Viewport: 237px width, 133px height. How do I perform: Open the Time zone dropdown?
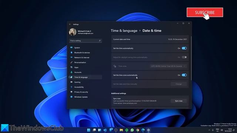click(x=168, y=66)
